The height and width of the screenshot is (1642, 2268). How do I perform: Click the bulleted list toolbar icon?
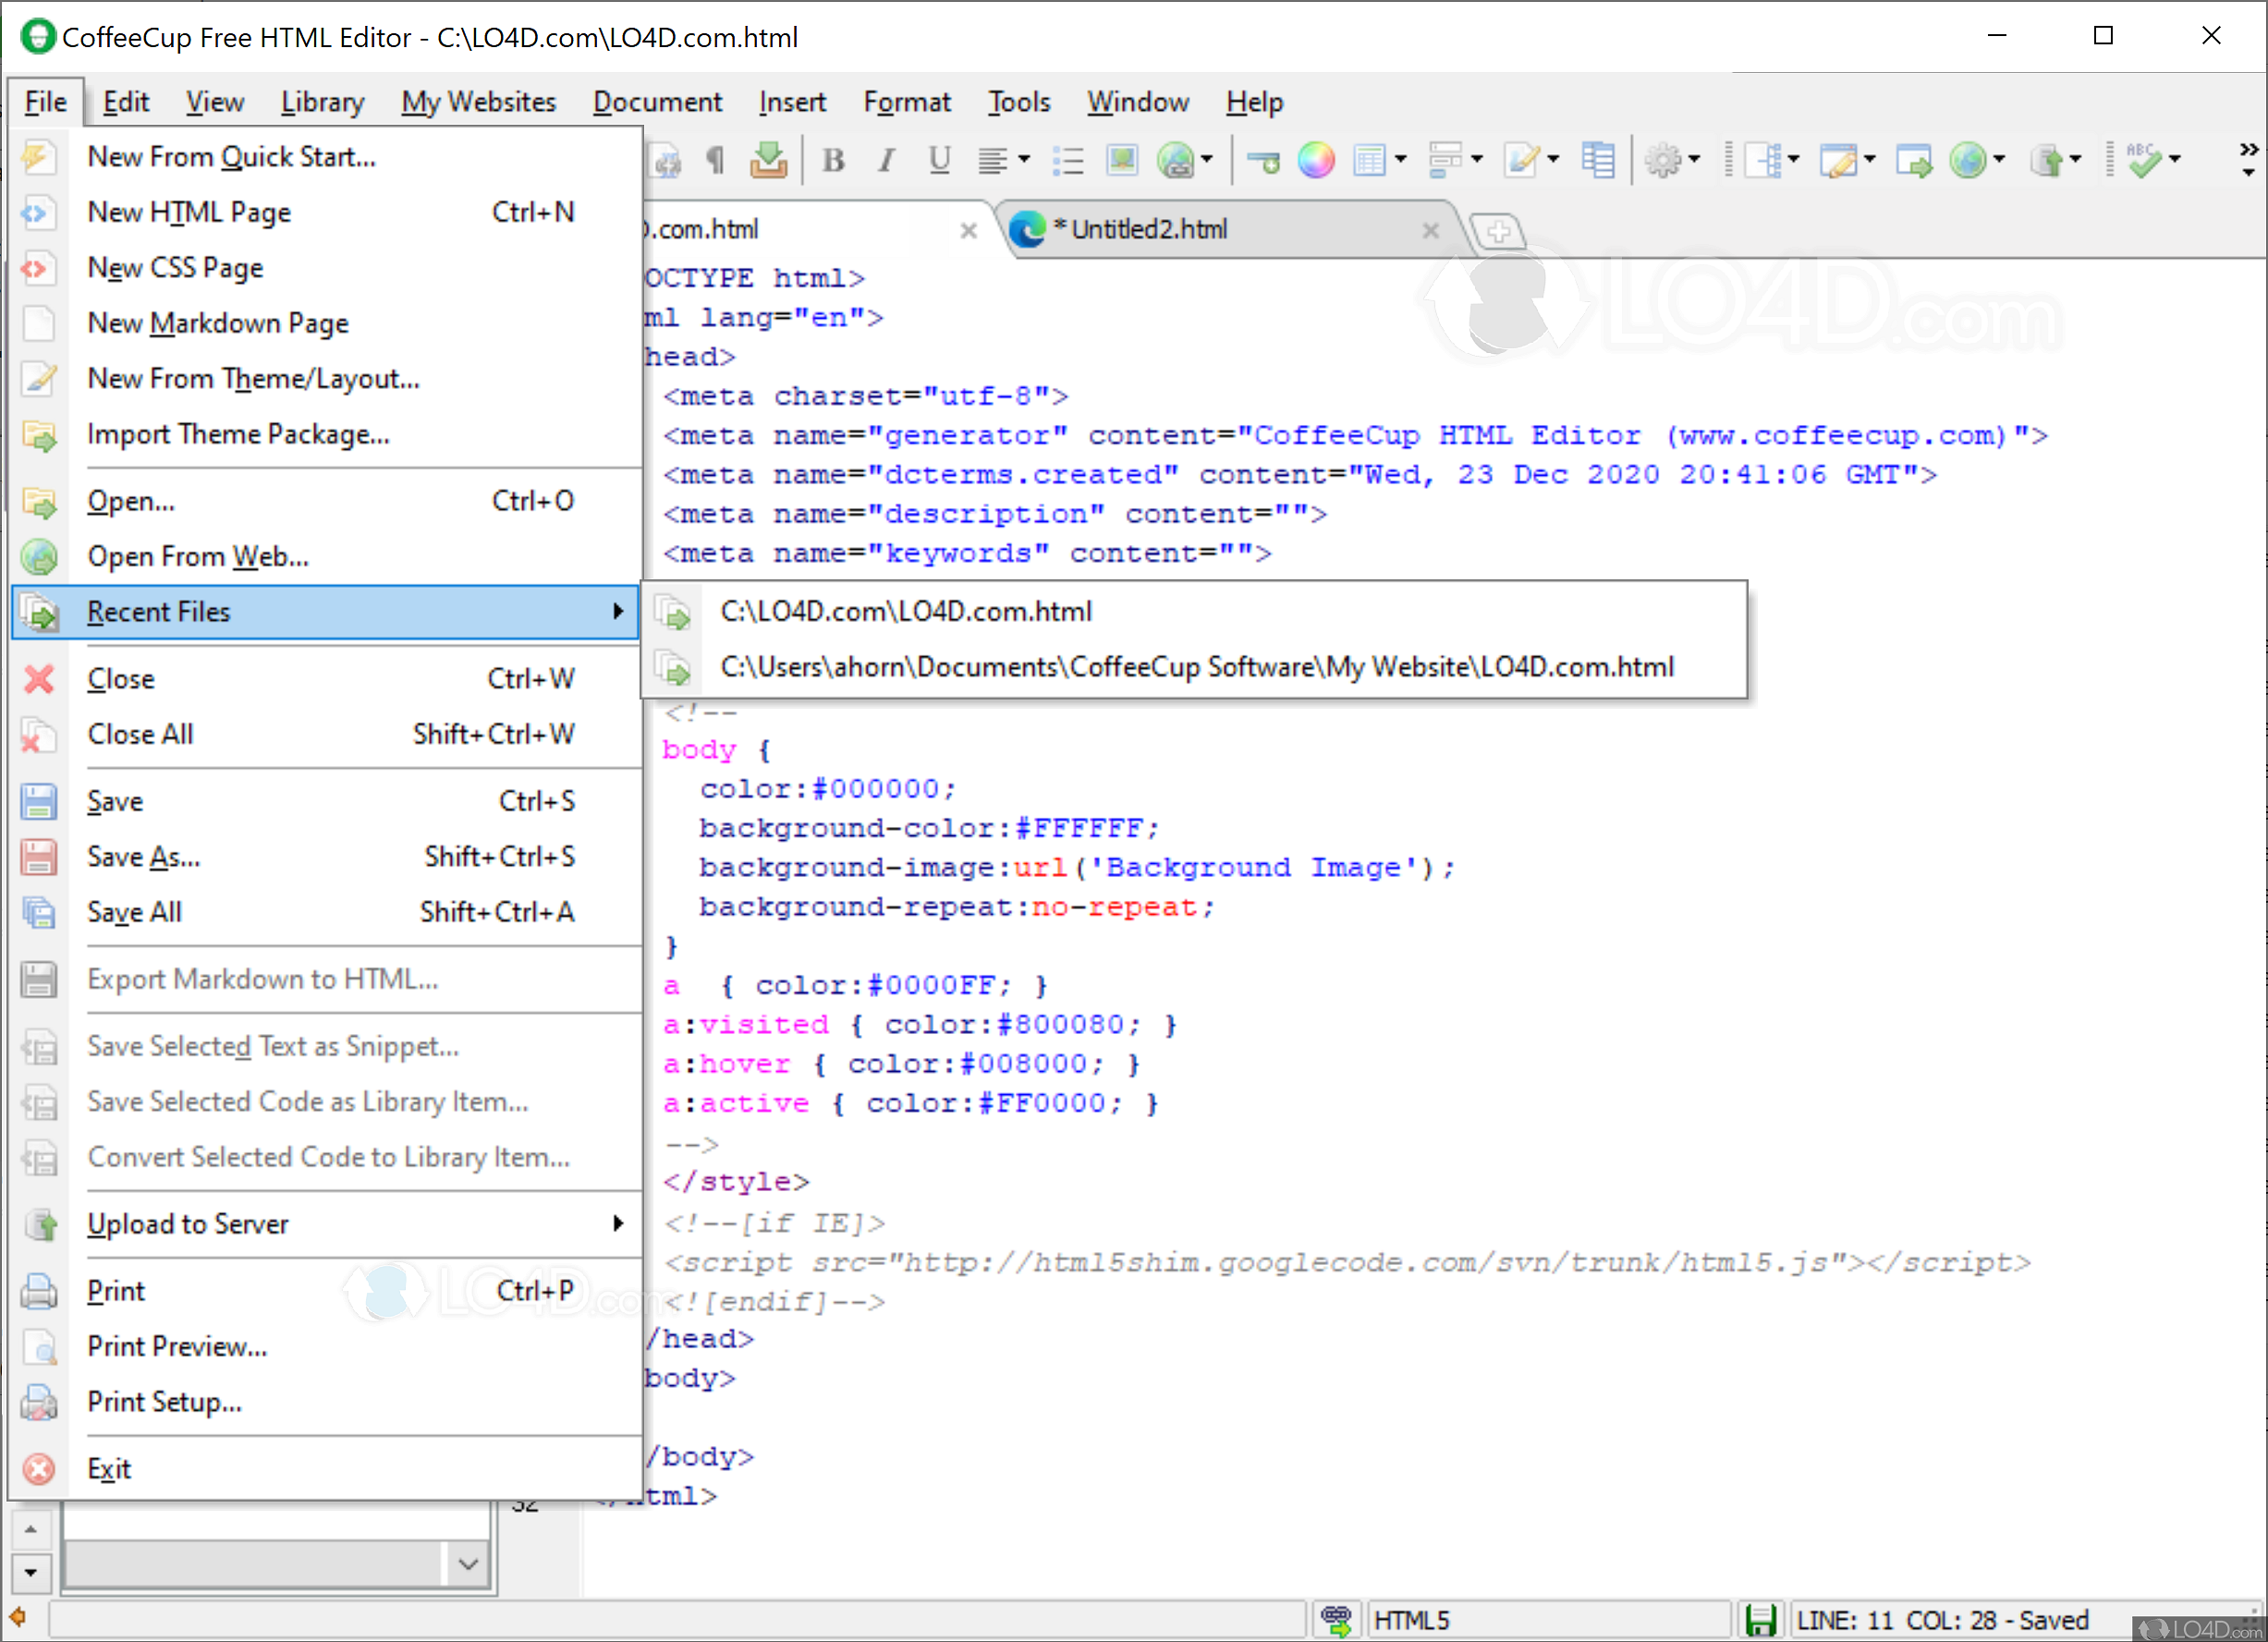1068,160
